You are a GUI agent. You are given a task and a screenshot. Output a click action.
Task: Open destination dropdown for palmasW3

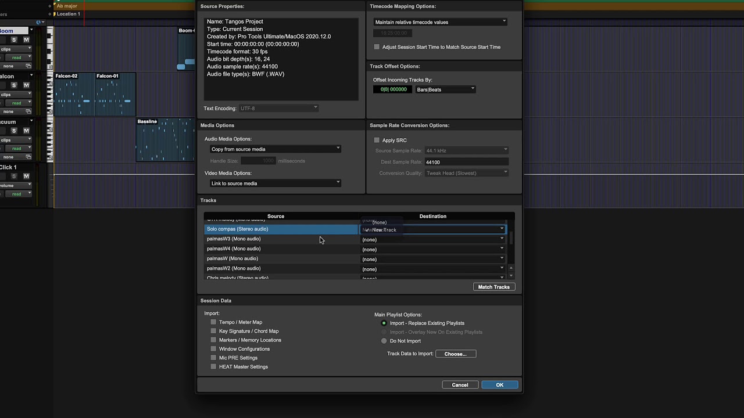point(433,239)
